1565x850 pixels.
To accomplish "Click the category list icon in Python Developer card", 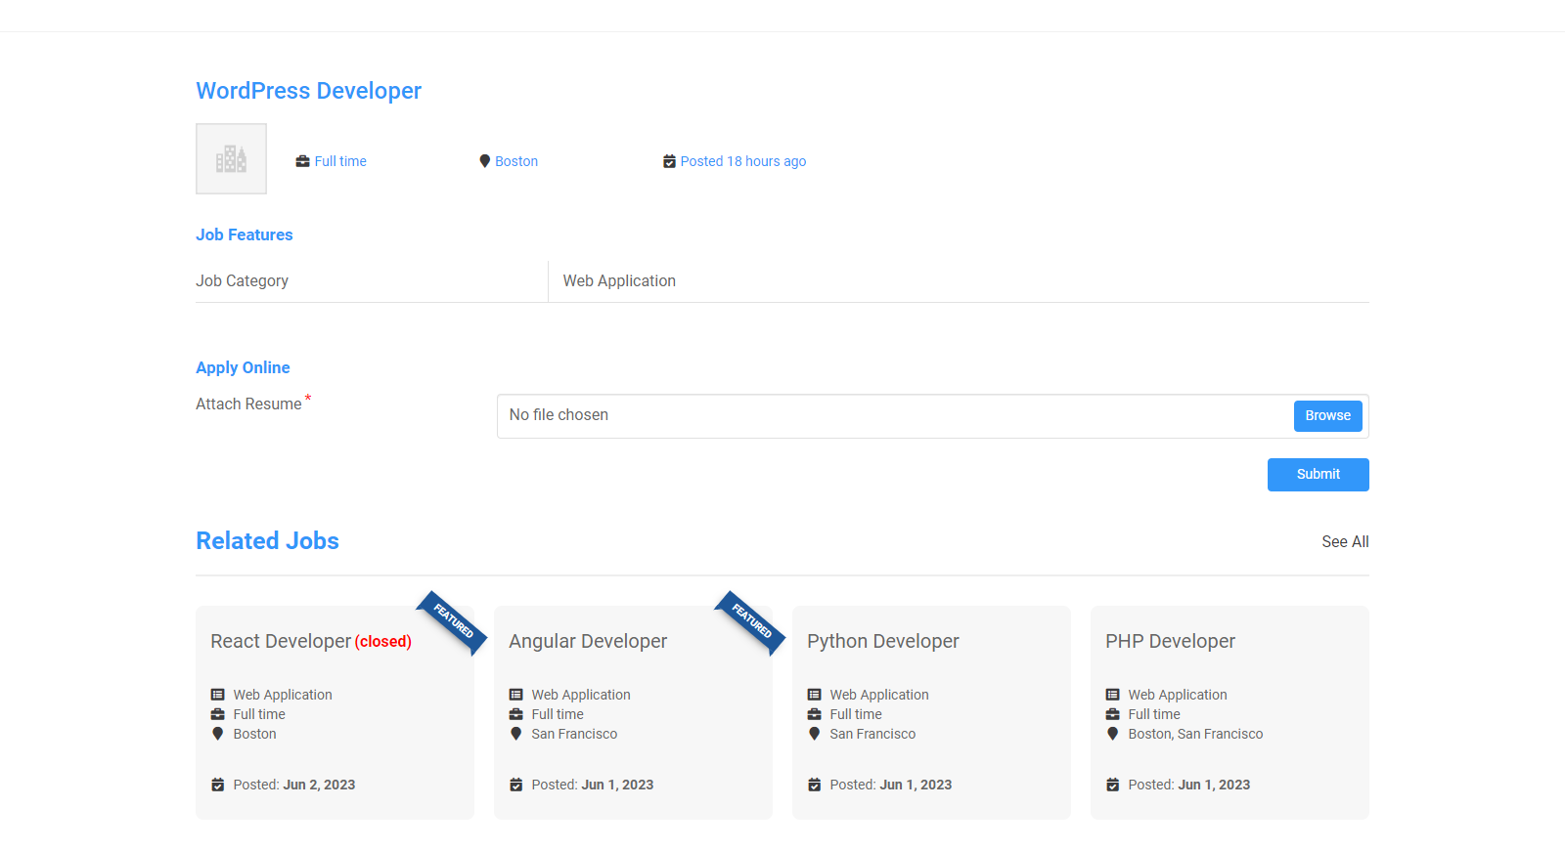I will (814, 695).
